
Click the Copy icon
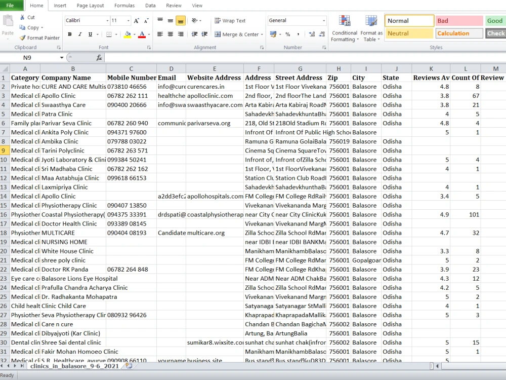[x=22, y=27]
